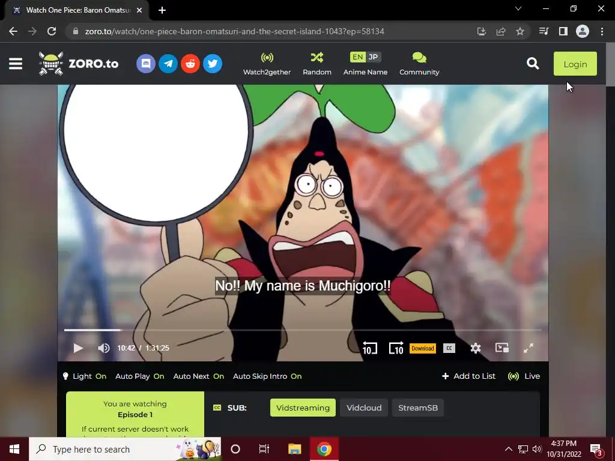Click Add to List
Image resolution: width=615 pixels, height=461 pixels.
point(468,376)
